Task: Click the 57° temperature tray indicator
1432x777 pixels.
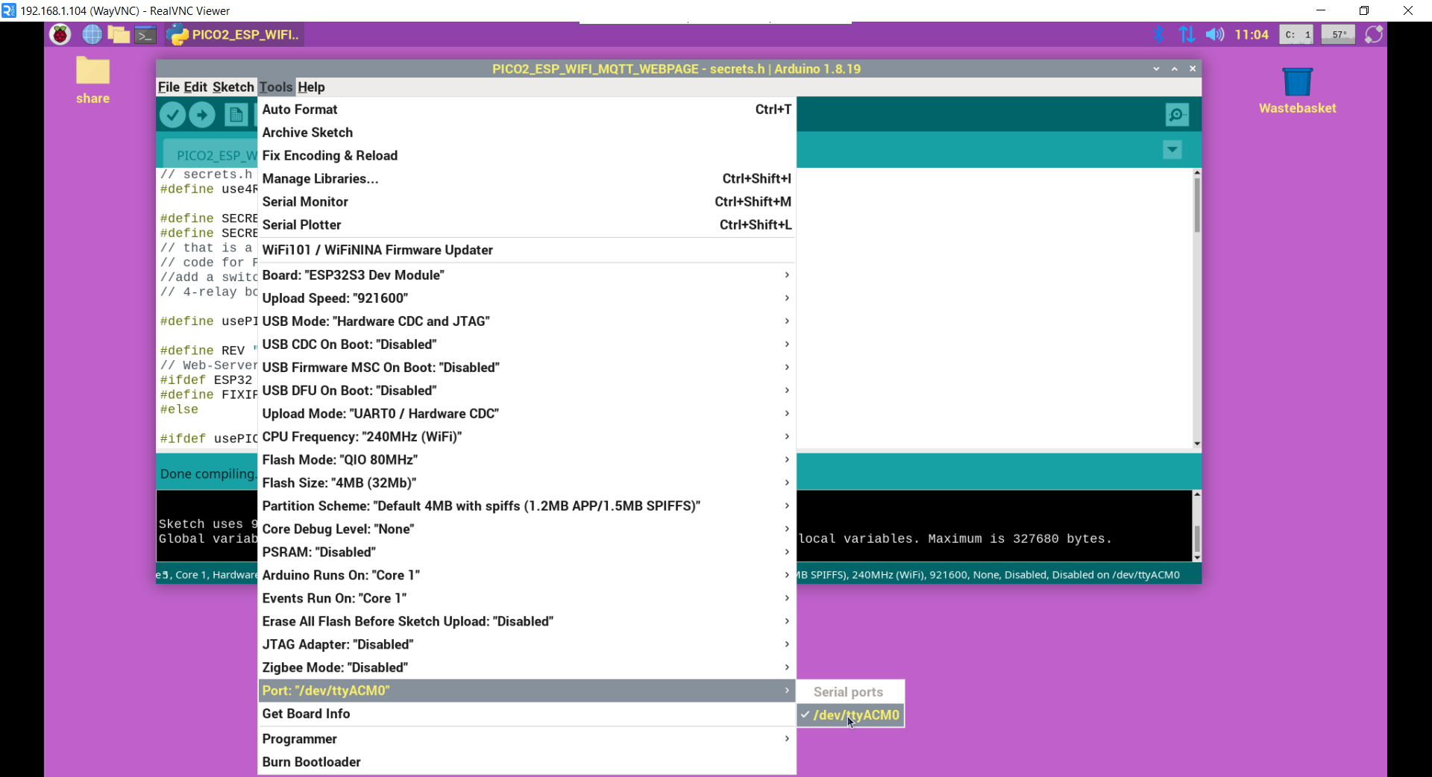Action: [x=1338, y=34]
